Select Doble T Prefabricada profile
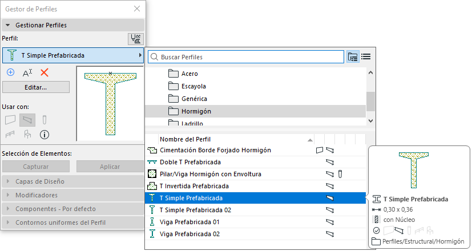Screen dimensions: 472x251 (255, 162)
